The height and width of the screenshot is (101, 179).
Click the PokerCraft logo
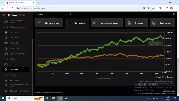tap(17, 15)
